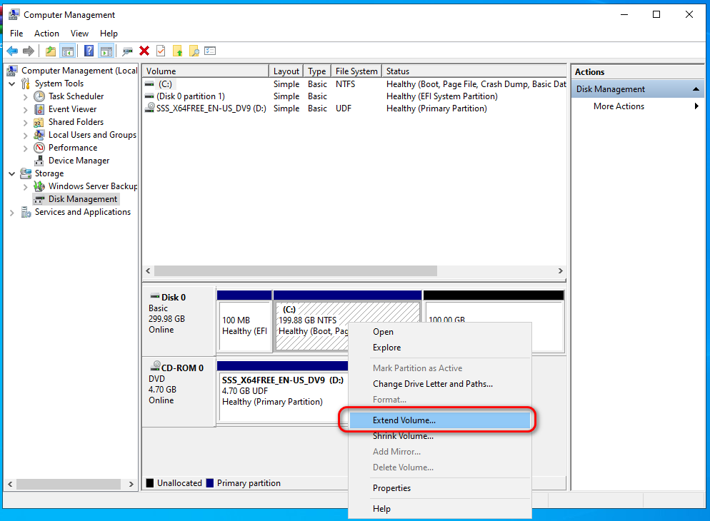Click the checklist settings icon in toolbar
Image resolution: width=710 pixels, height=521 pixels.
[210, 51]
